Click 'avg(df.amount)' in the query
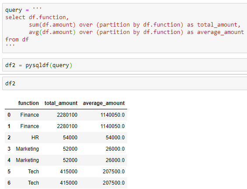 coord(52,32)
